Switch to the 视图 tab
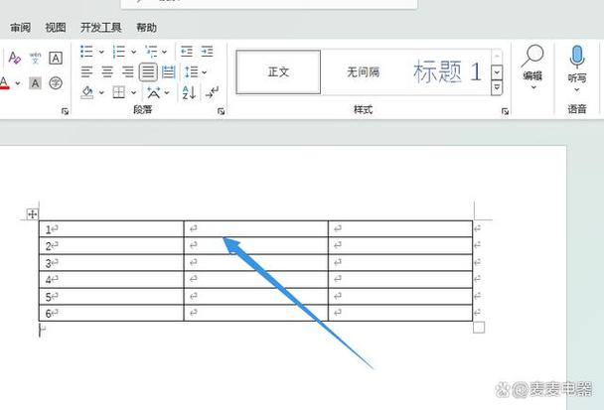Viewport: 604px width, 410px height. tap(56, 28)
